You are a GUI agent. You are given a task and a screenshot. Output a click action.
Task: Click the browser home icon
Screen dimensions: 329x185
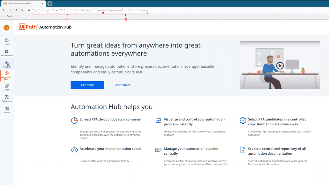[22, 10]
